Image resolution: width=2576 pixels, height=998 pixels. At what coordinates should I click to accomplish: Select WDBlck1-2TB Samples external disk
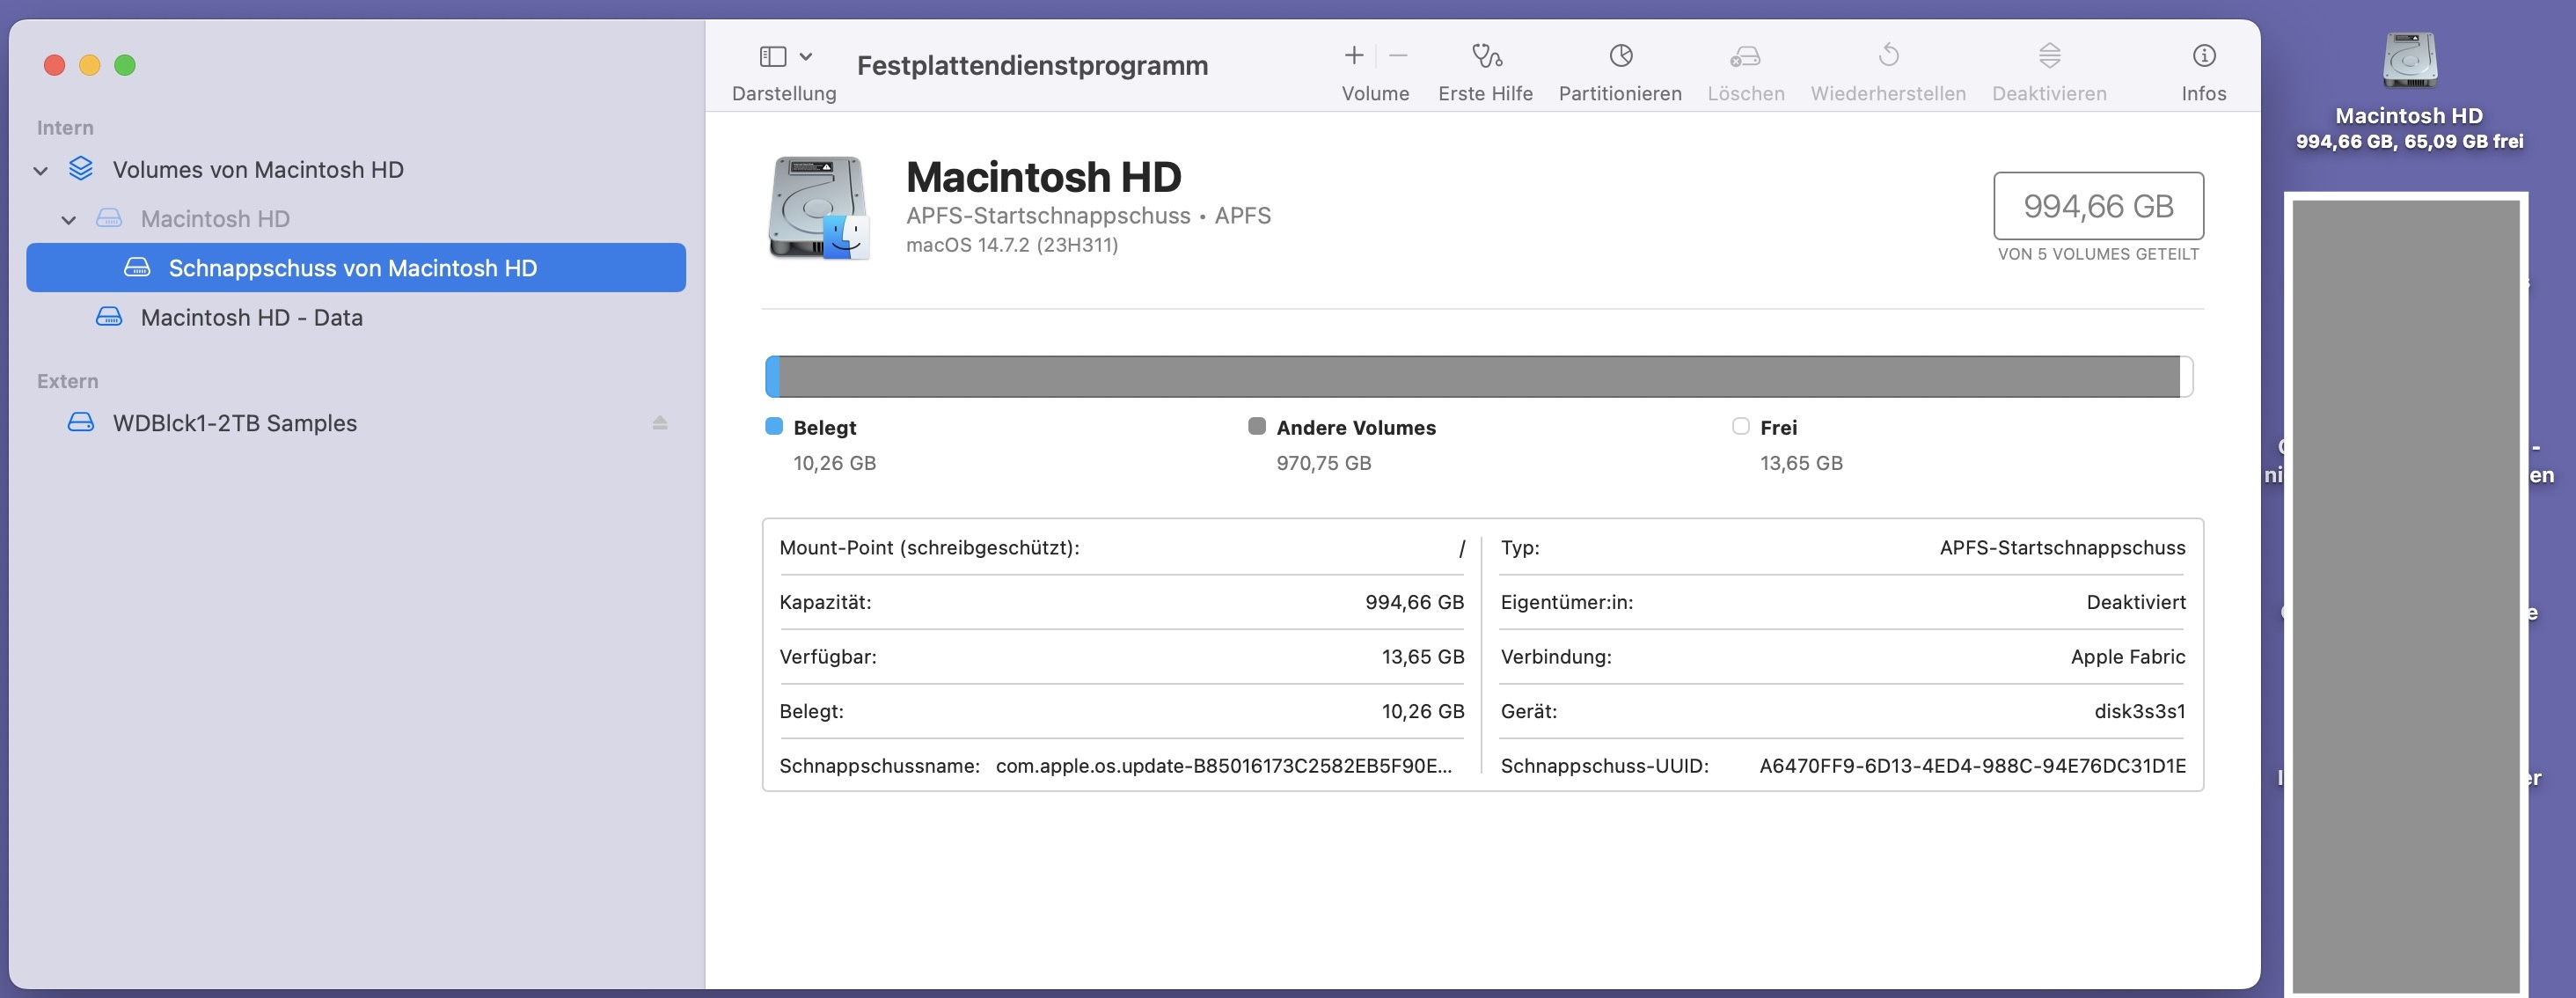click(x=234, y=423)
